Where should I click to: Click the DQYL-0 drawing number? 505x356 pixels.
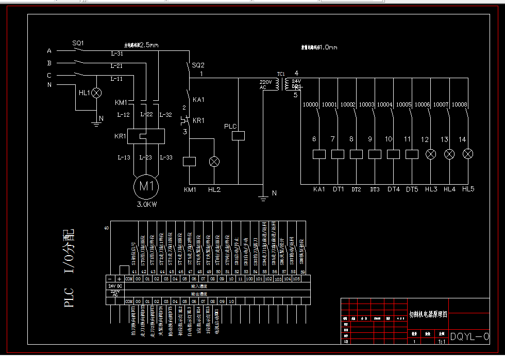tap(469, 336)
